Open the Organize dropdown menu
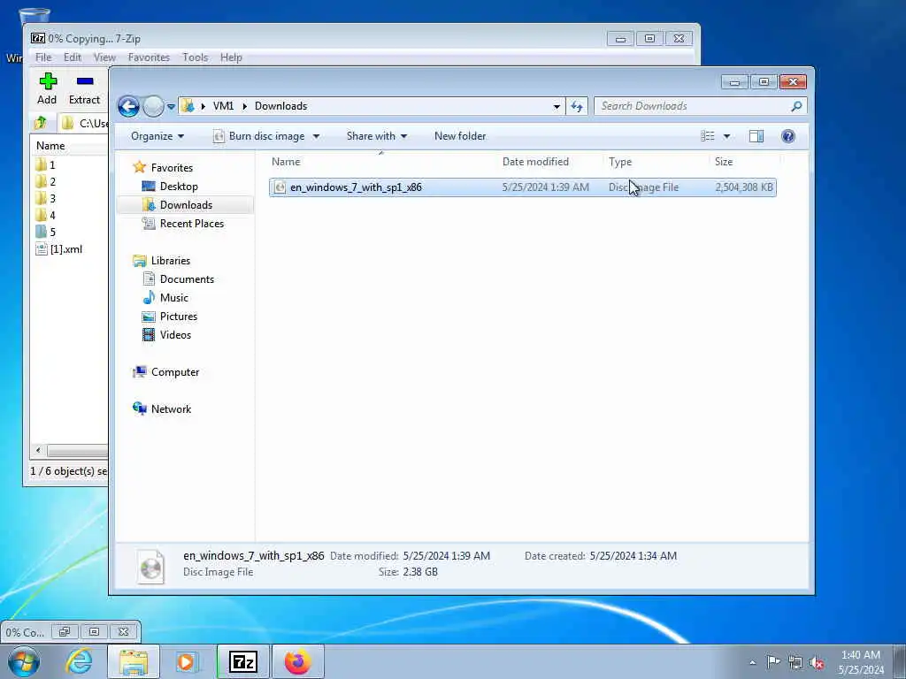906x679 pixels. pos(157,136)
